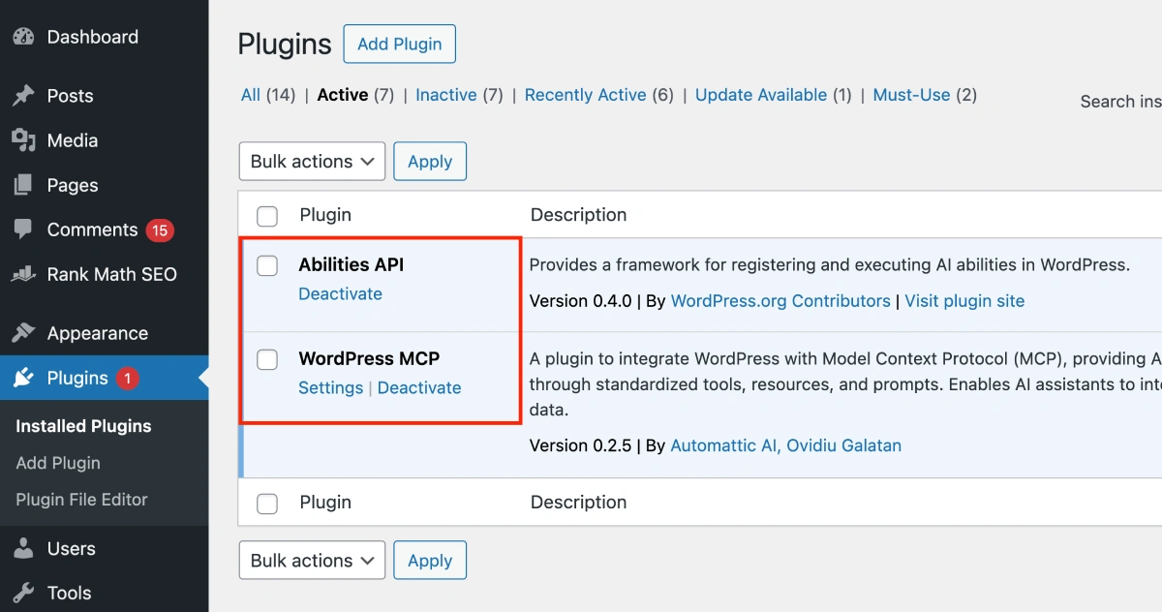Click the Pages icon in sidebar
This screenshot has width=1162, height=612.
(23, 185)
